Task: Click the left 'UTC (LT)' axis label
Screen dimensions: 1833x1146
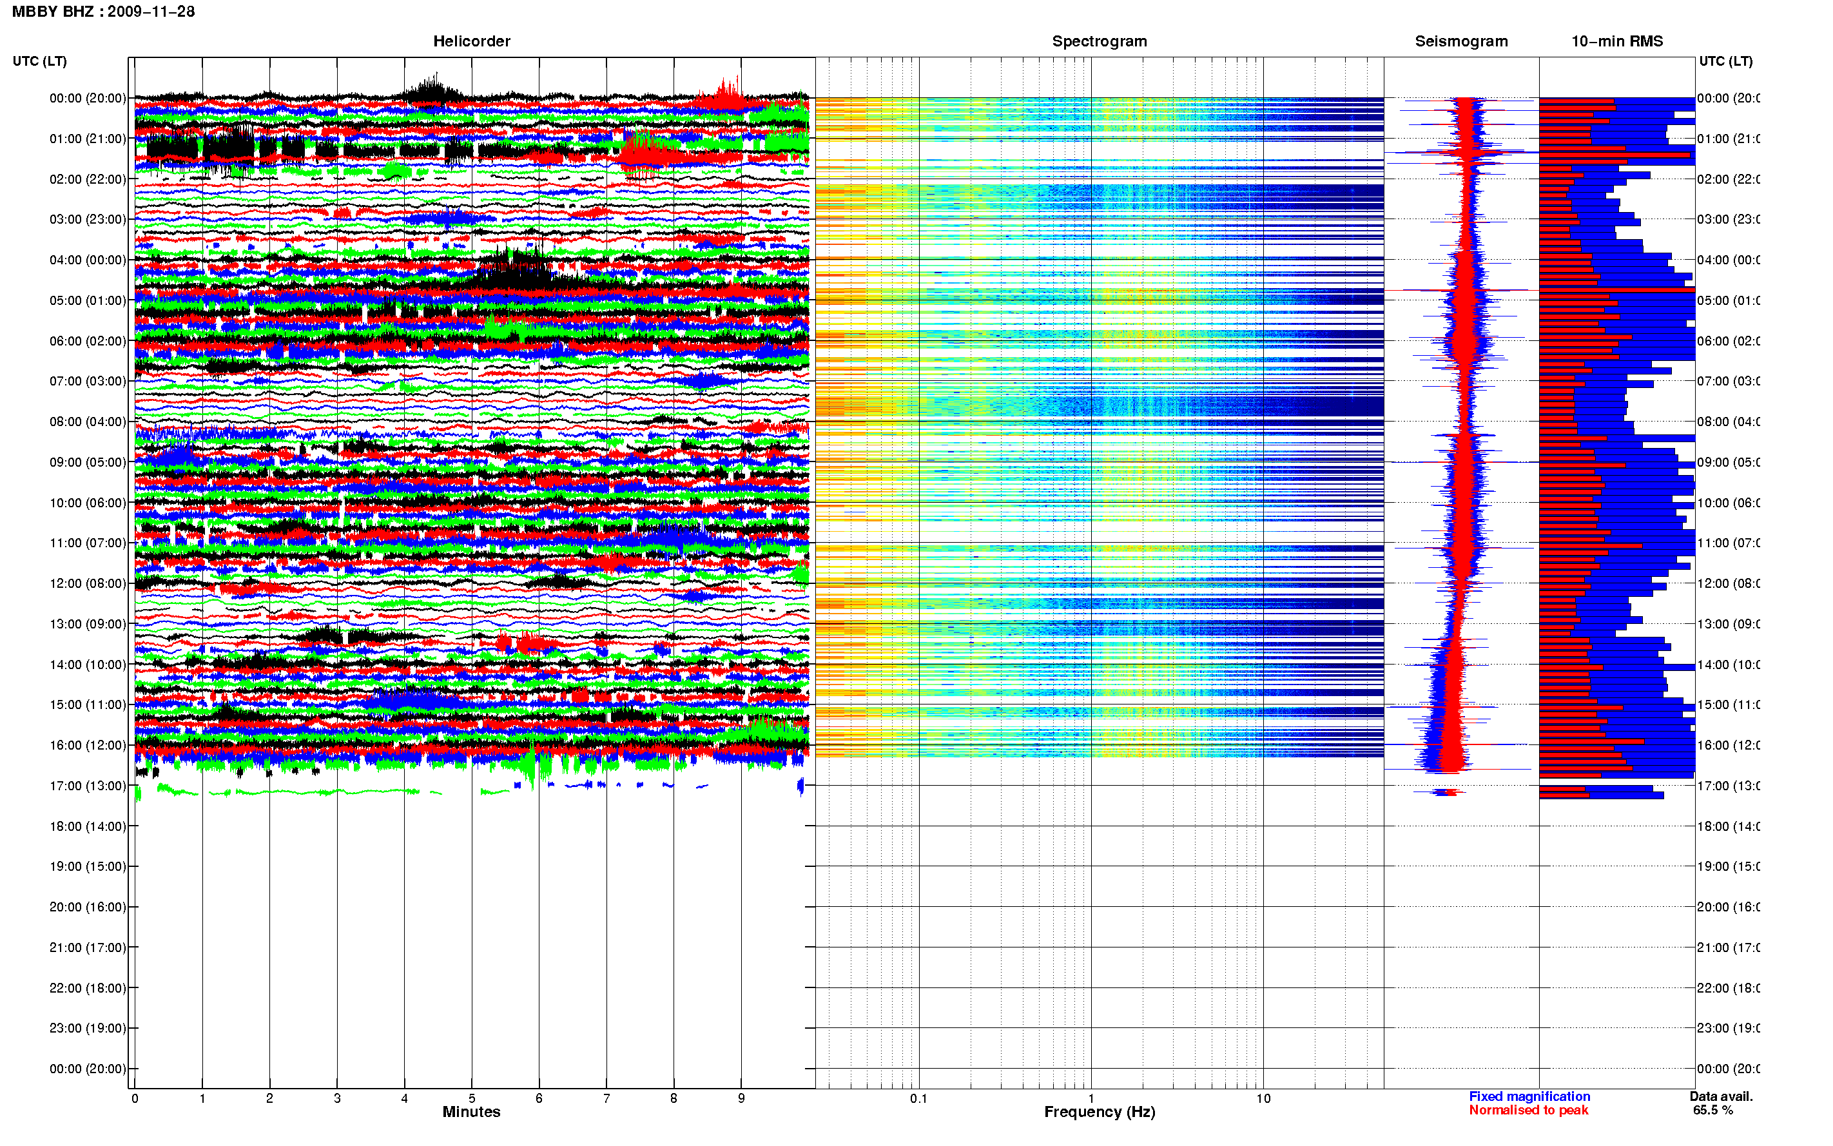Action: [39, 61]
